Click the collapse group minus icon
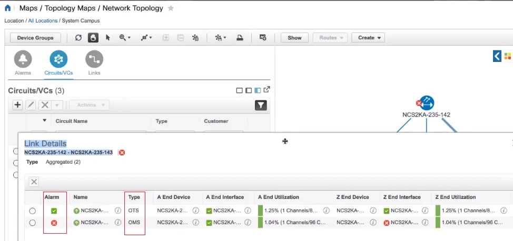 click(181, 38)
